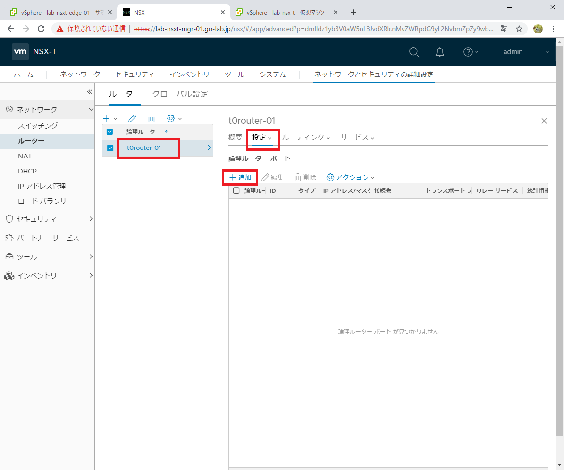Go to the ホーム top menu
Screen dimensions: 564x470
pyautogui.click(x=24, y=75)
